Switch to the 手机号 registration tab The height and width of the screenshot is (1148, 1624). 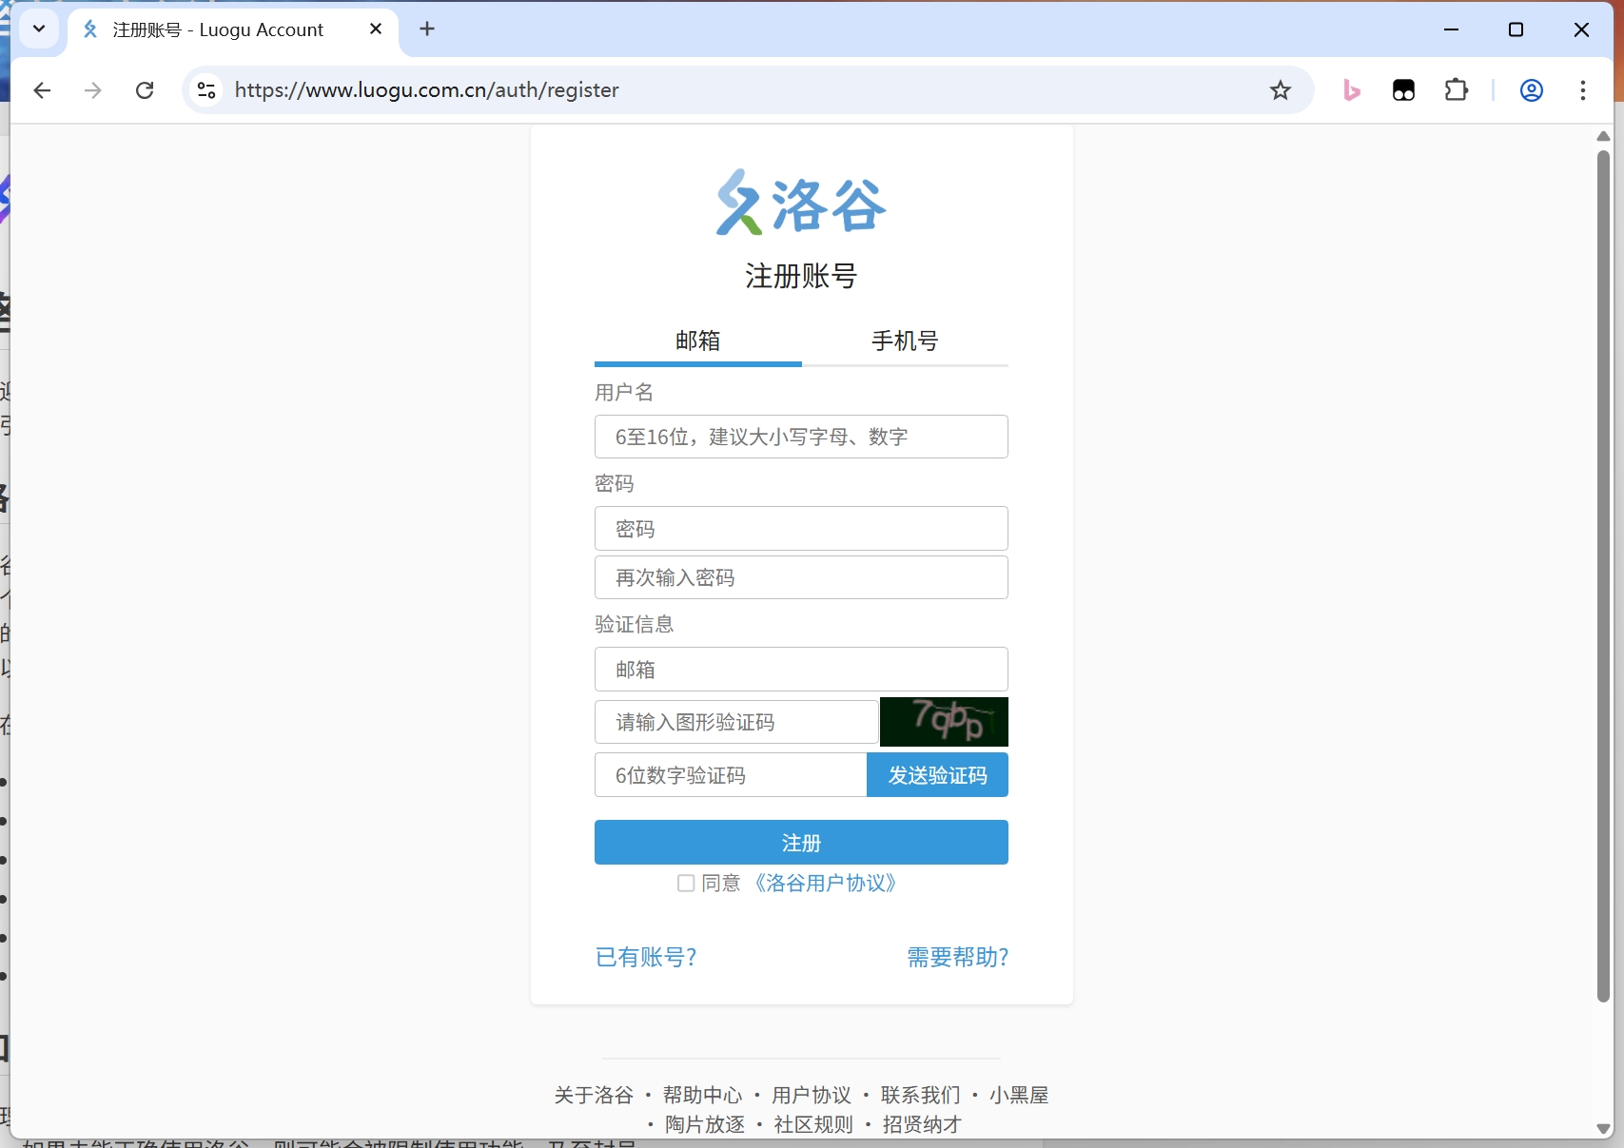(x=905, y=341)
